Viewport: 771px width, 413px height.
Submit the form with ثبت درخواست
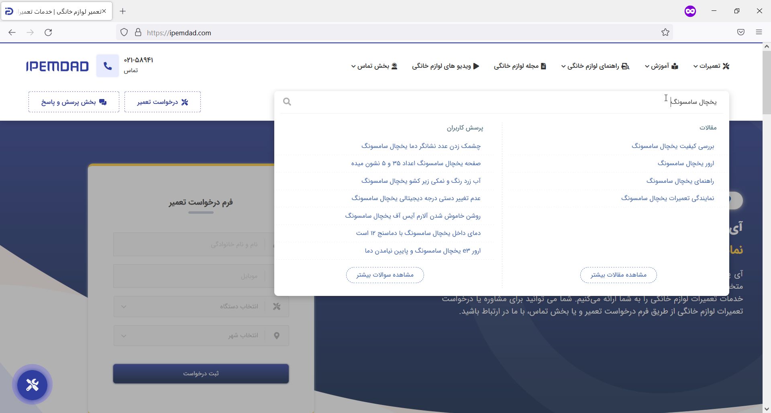point(201,374)
